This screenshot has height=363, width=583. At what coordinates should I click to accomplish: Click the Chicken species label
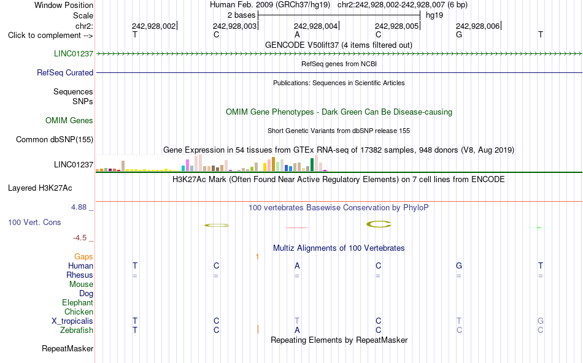click(x=79, y=311)
